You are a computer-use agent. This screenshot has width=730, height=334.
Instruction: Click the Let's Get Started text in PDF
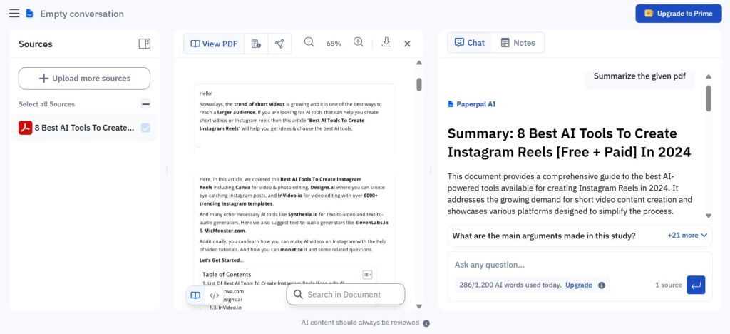(222, 260)
